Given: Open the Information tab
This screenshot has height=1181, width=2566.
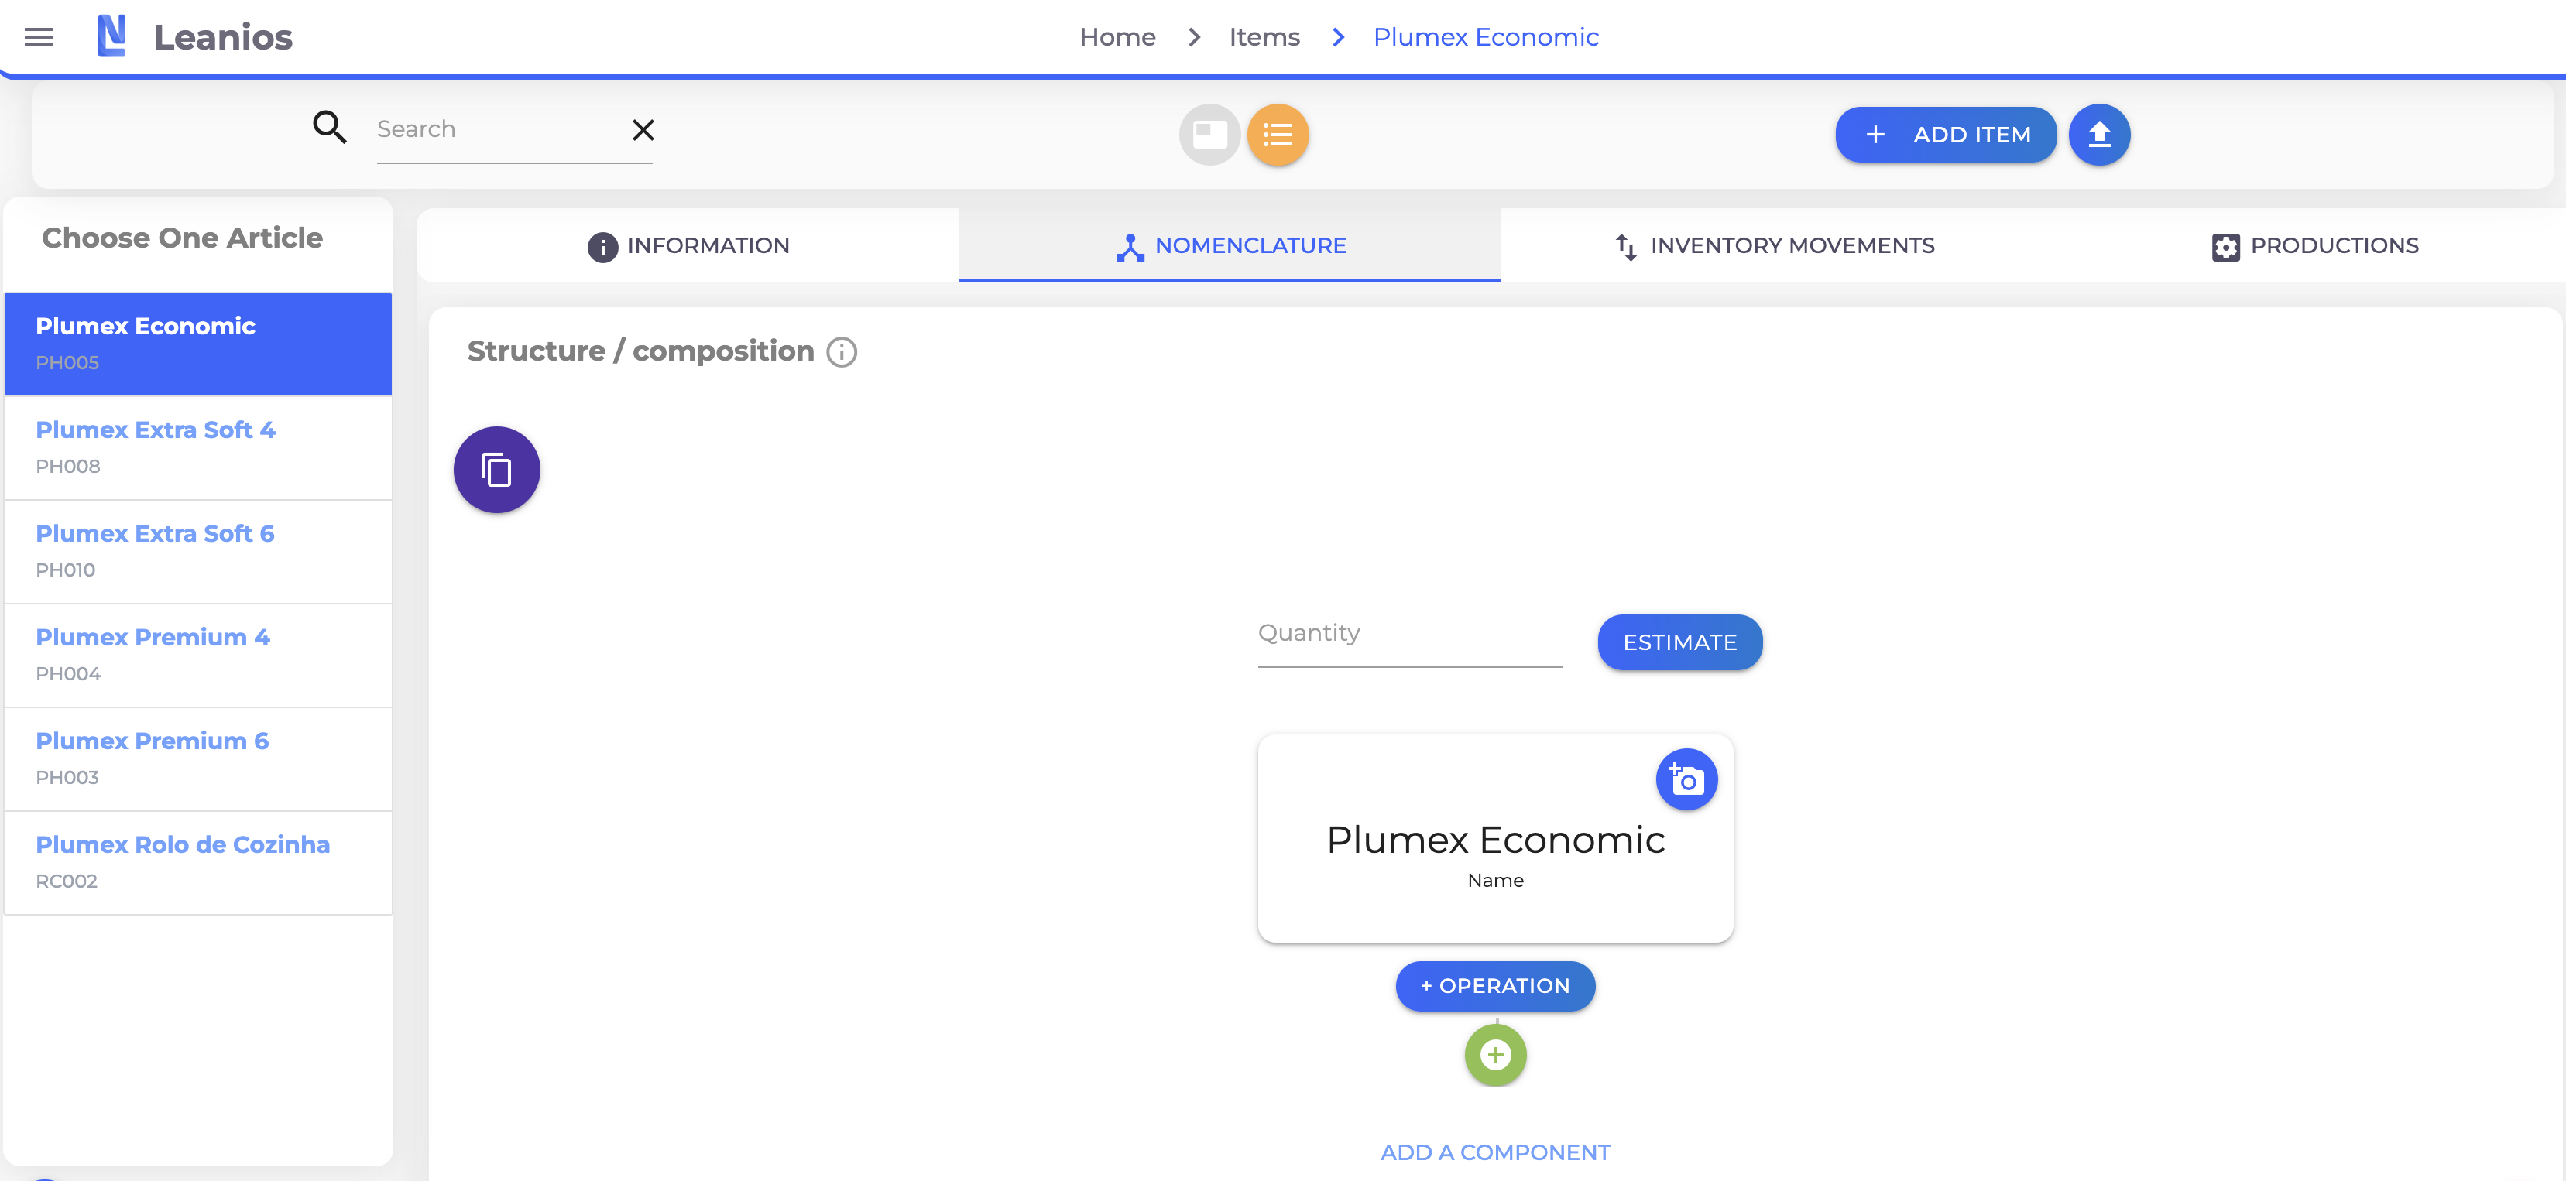Looking at the screenshot, I should (688, 246).
